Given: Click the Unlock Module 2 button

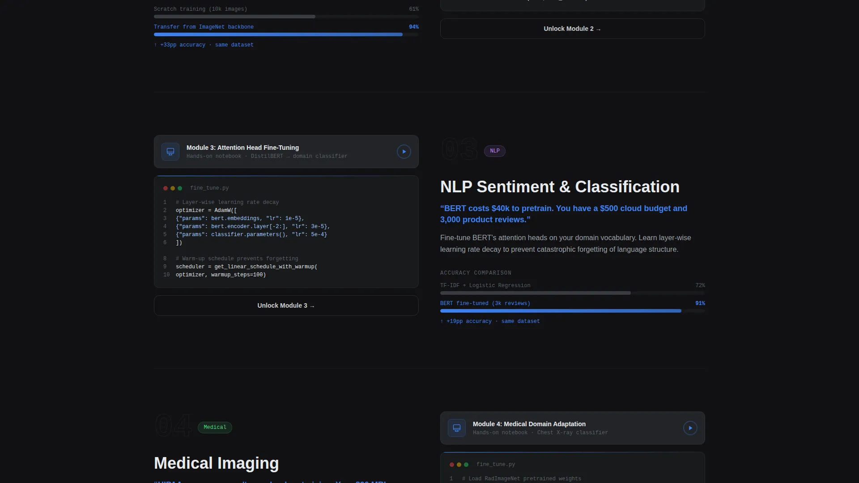Looking at the screenshot, I should point(572,29).
